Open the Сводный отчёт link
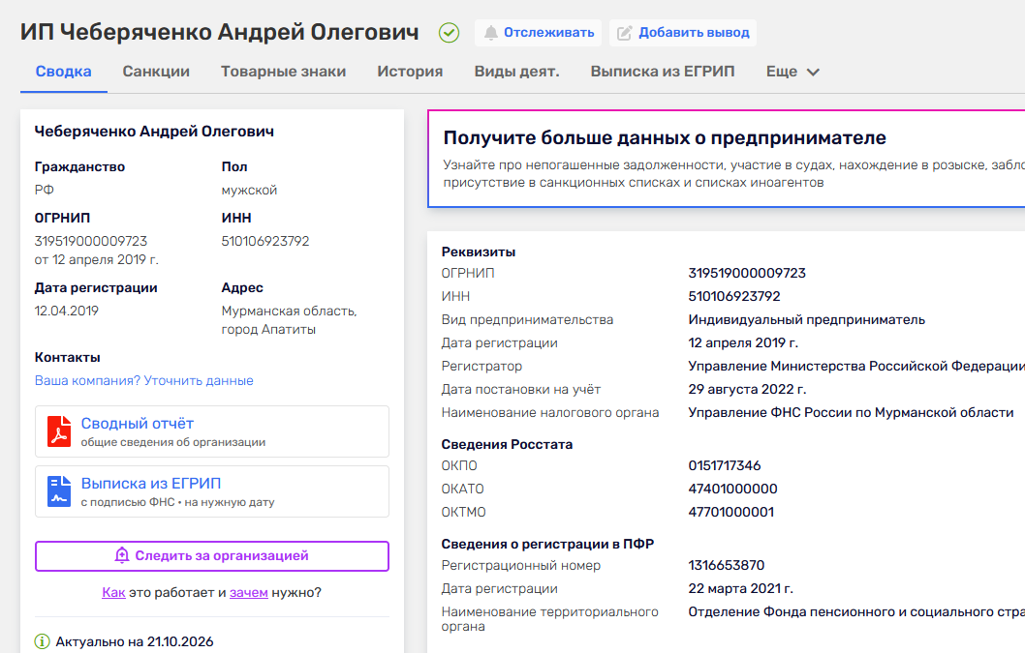Screen dimensions: 1025x653 (138, 423)
